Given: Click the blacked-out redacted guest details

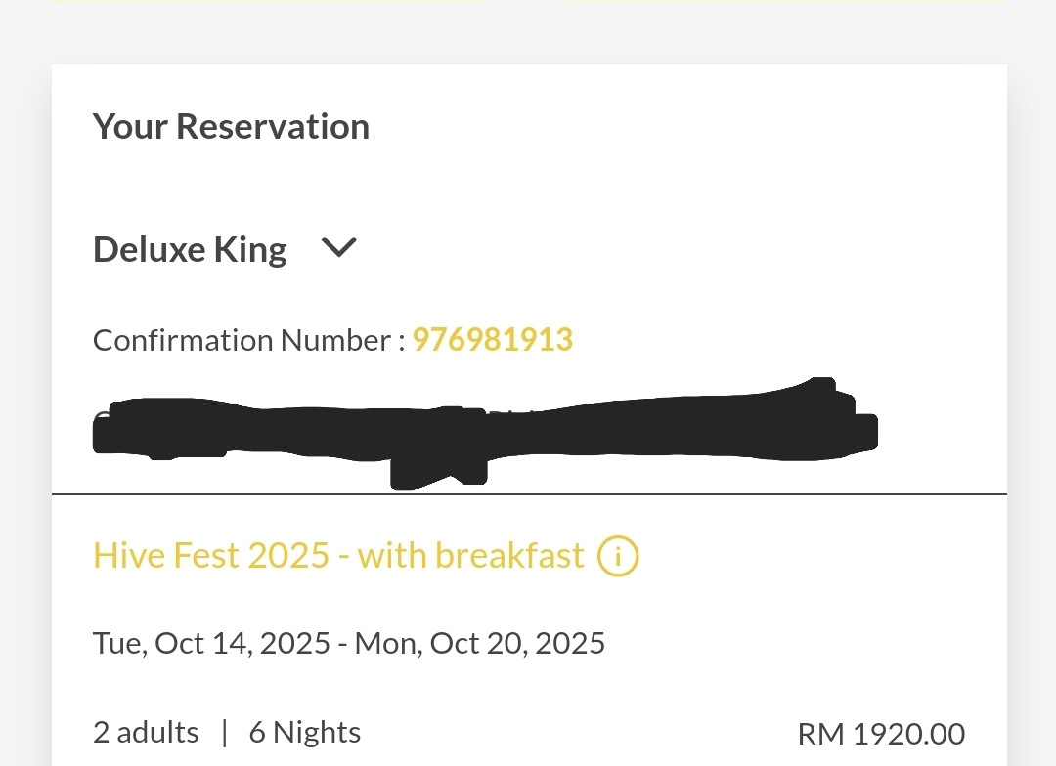Looking at the screenshot, I should [x=485, y=431].
